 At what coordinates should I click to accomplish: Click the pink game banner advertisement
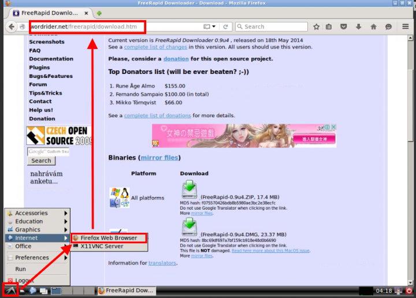244,136
